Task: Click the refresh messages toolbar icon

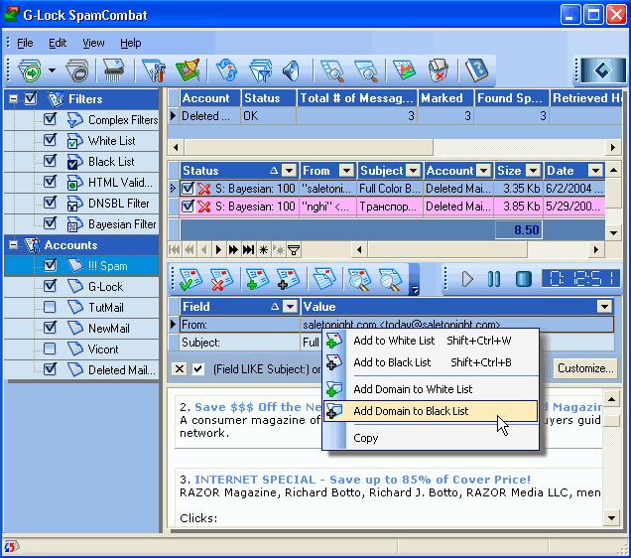Action: pos(226,70)
